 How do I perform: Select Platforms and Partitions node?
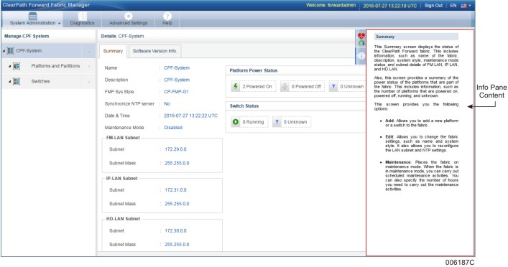click(x=55, y=66)
